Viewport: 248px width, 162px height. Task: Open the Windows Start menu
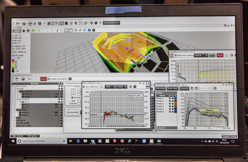[x=13, y=141]
